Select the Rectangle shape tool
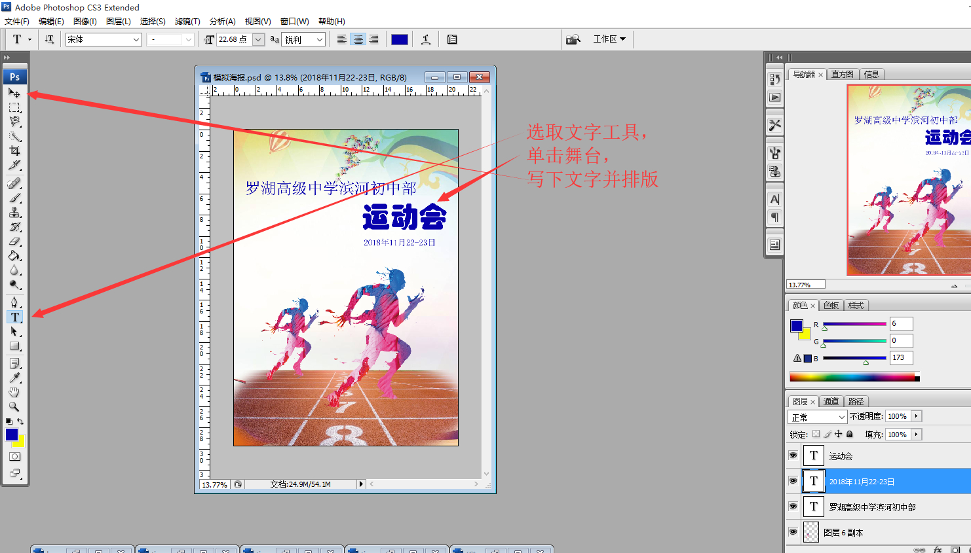 (x=14, y=346)
